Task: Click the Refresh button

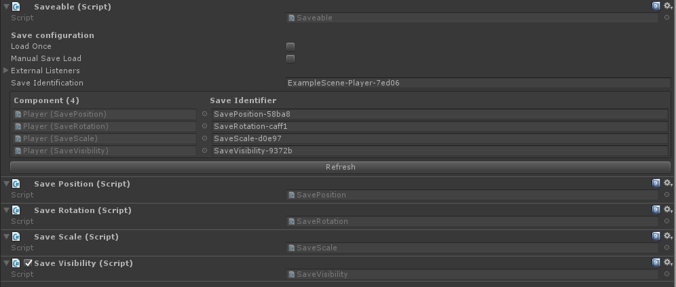Action: [x=340, y=167]
